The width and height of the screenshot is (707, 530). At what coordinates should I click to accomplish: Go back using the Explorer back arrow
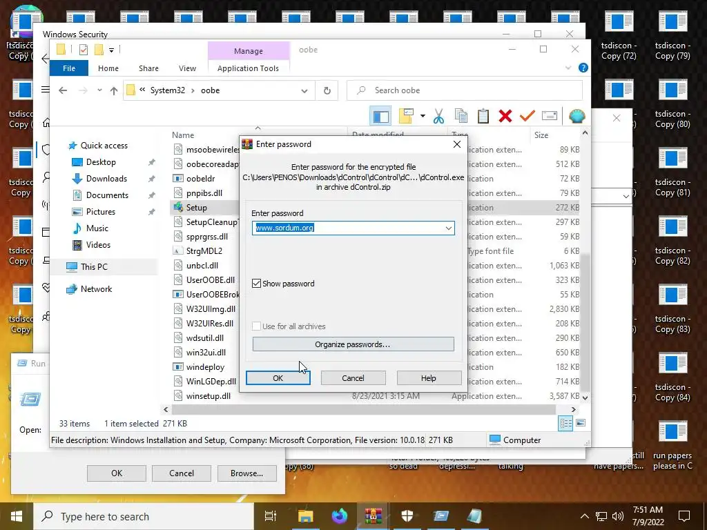pyautogui.click(x=63, y=90)
